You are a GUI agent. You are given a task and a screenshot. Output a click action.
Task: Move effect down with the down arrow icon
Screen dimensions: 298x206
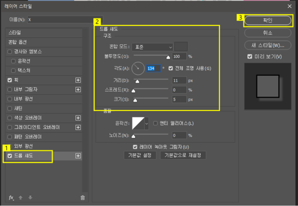click(x=30, y=198)
